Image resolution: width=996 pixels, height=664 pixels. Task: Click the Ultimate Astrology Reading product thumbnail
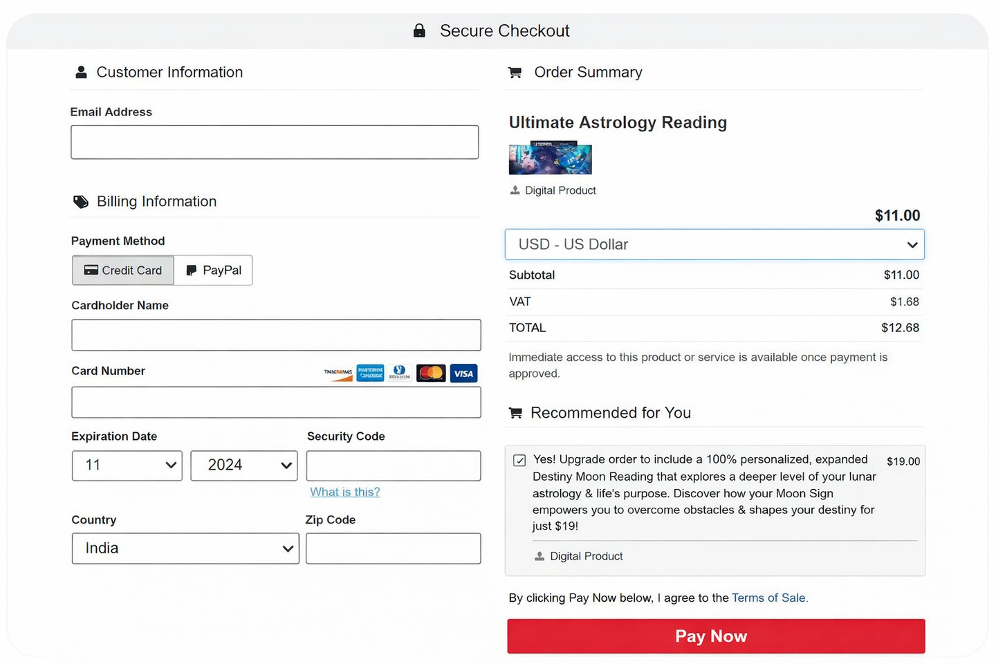[x=551, y=158]
